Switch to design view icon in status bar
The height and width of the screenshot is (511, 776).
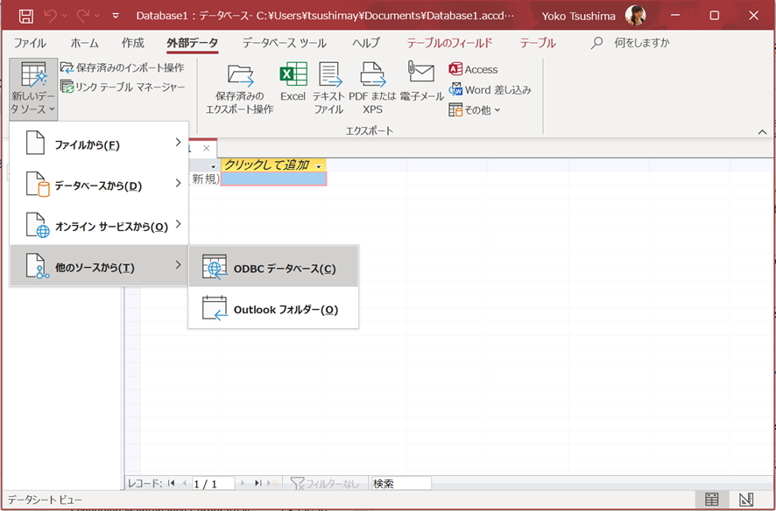[x=746, y=499]
